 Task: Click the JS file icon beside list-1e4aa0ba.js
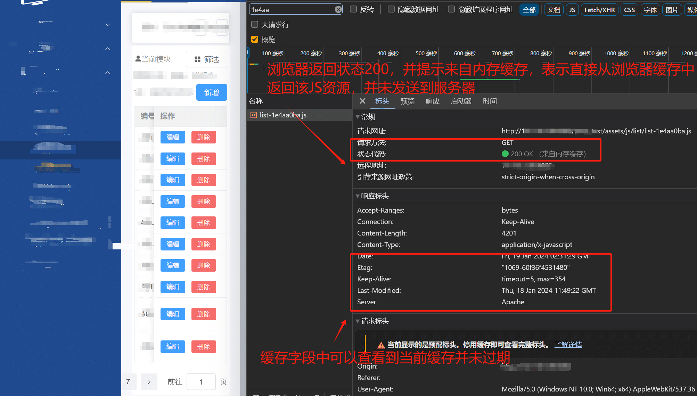[254, 115]
